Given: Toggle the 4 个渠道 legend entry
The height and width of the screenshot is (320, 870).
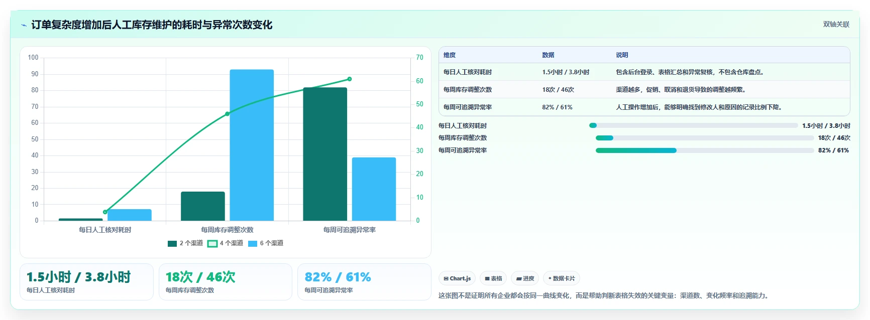Looking at the screenshot, I should (x=226, y=243).
